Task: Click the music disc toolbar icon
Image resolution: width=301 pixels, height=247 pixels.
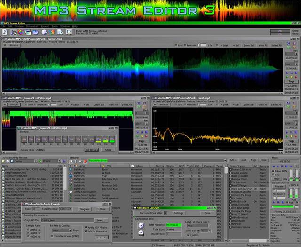Action: pos(14,32)
